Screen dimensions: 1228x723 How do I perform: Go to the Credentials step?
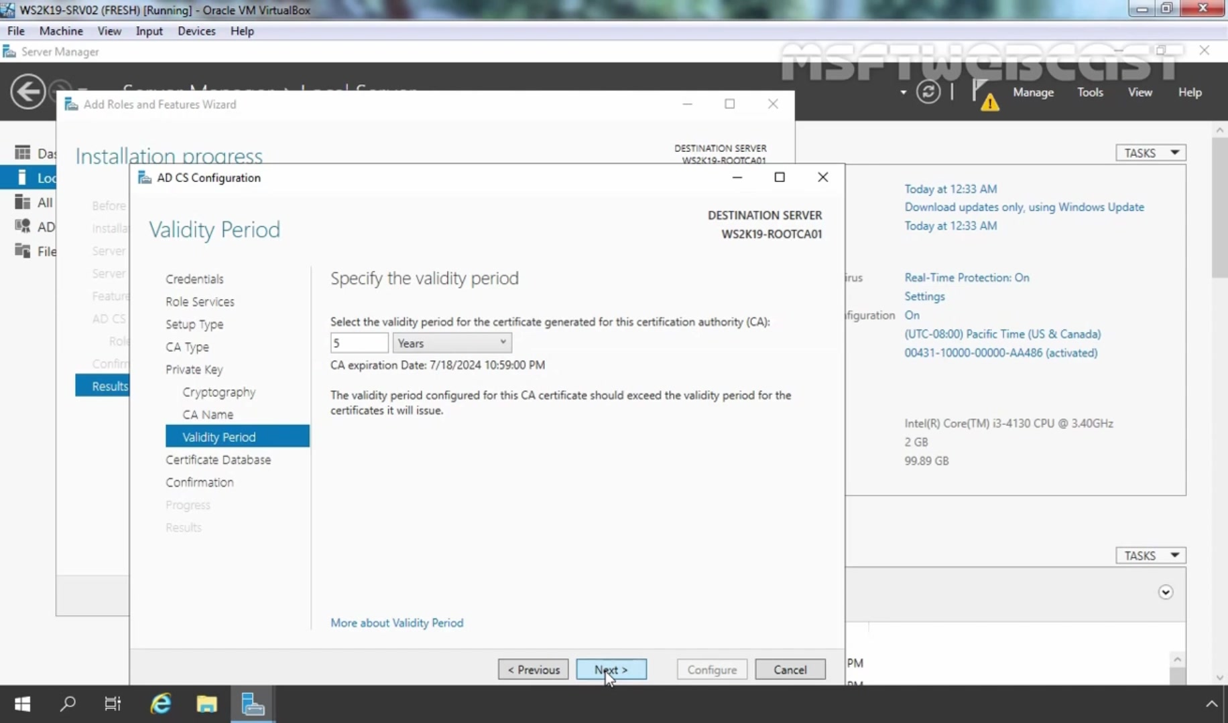[194, 278]
